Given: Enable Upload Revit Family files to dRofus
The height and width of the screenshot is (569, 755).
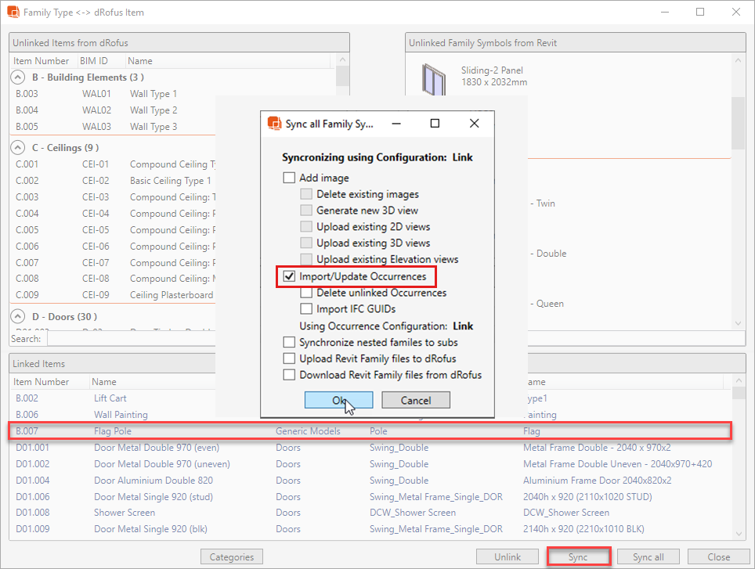Looking at the screenshot, I should [x=290, y=358].
